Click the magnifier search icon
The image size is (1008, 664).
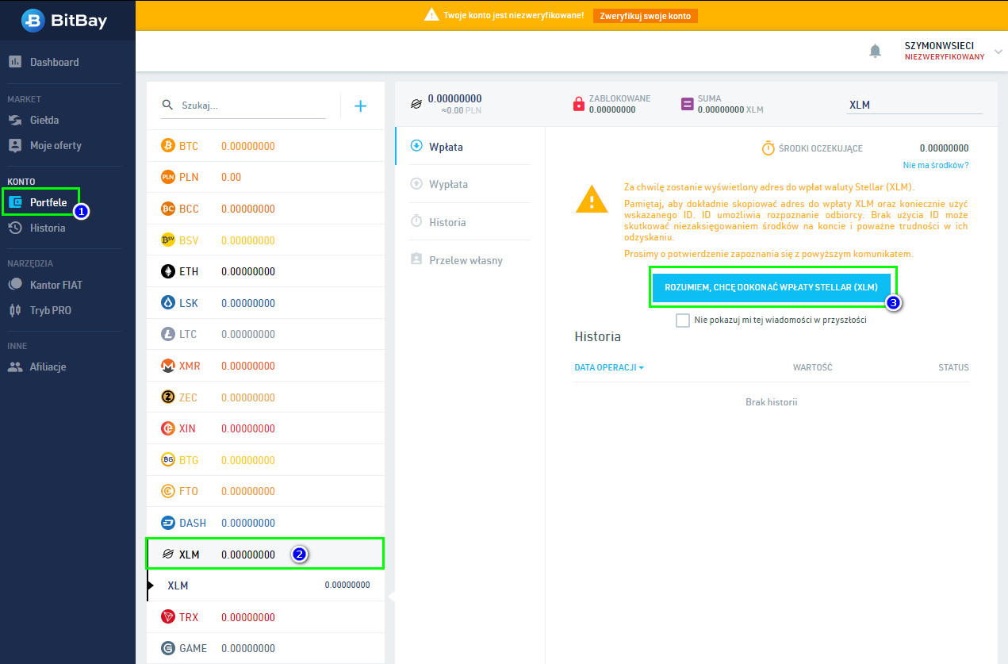coord(167,105)
